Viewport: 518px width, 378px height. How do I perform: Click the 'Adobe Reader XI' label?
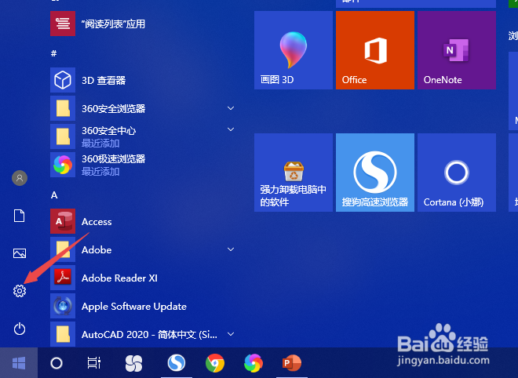tap(119, 278)
